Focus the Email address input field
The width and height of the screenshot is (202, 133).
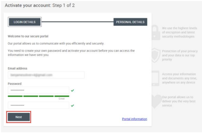[x=46, y=75]
